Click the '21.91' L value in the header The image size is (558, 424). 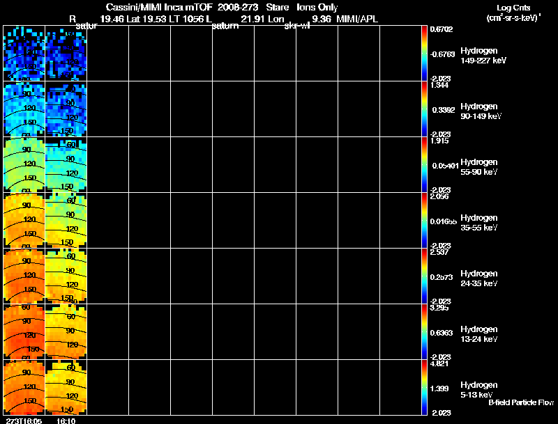click(253, 19)
